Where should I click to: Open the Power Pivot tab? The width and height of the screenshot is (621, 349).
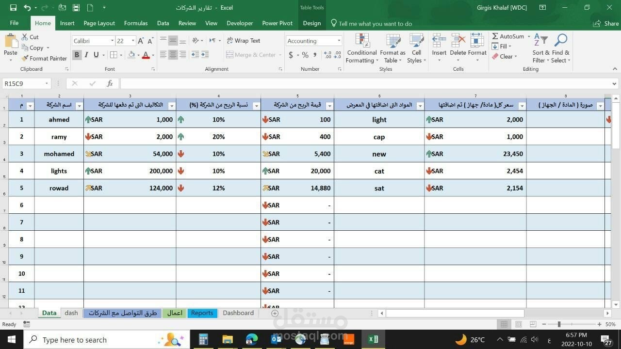coord(278,23)
